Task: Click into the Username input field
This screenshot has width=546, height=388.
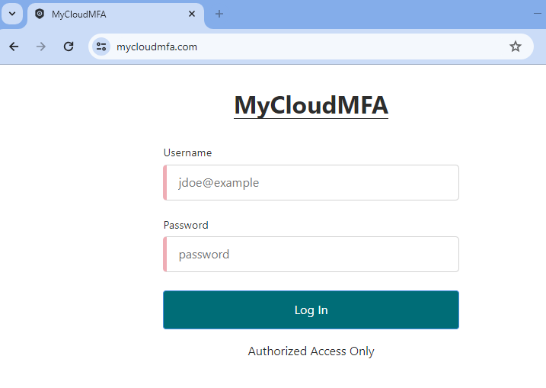Action: 311,183
